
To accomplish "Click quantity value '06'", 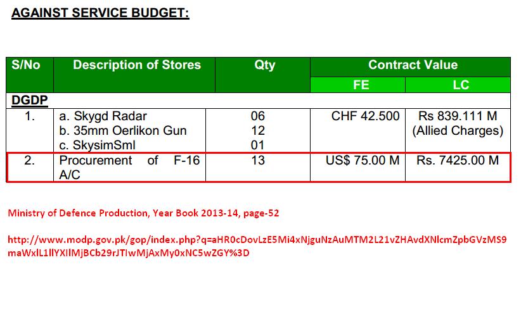I will 258,116.
